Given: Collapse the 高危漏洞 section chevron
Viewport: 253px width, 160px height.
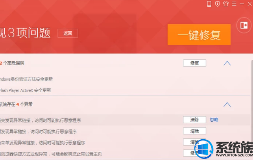Looking at the screenshot, I should (227, 63).
